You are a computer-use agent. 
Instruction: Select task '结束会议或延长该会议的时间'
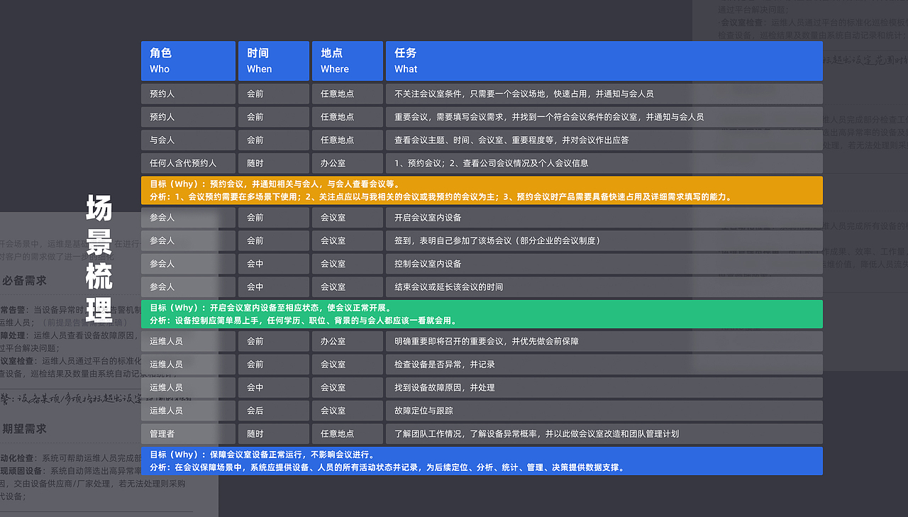604,287
